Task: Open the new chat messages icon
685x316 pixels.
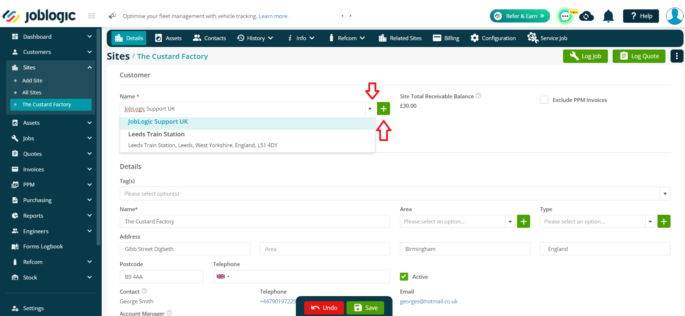Action: pos(565,16)
